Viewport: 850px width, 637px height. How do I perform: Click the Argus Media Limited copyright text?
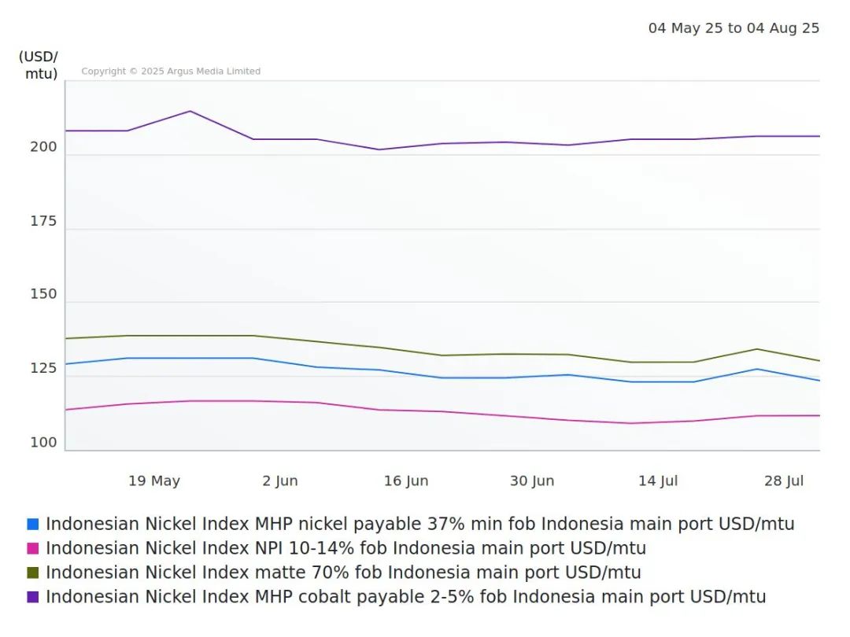171,72
